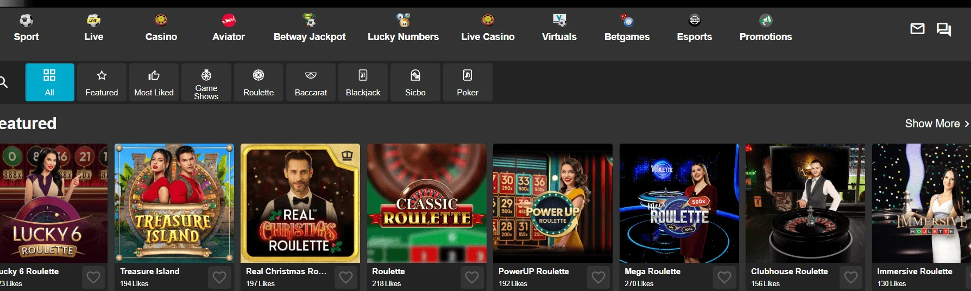Image resolution: width=971 pixels, height=291 pixels.
Task: Switch to Game Shows category
Action: tap(206, 82)
